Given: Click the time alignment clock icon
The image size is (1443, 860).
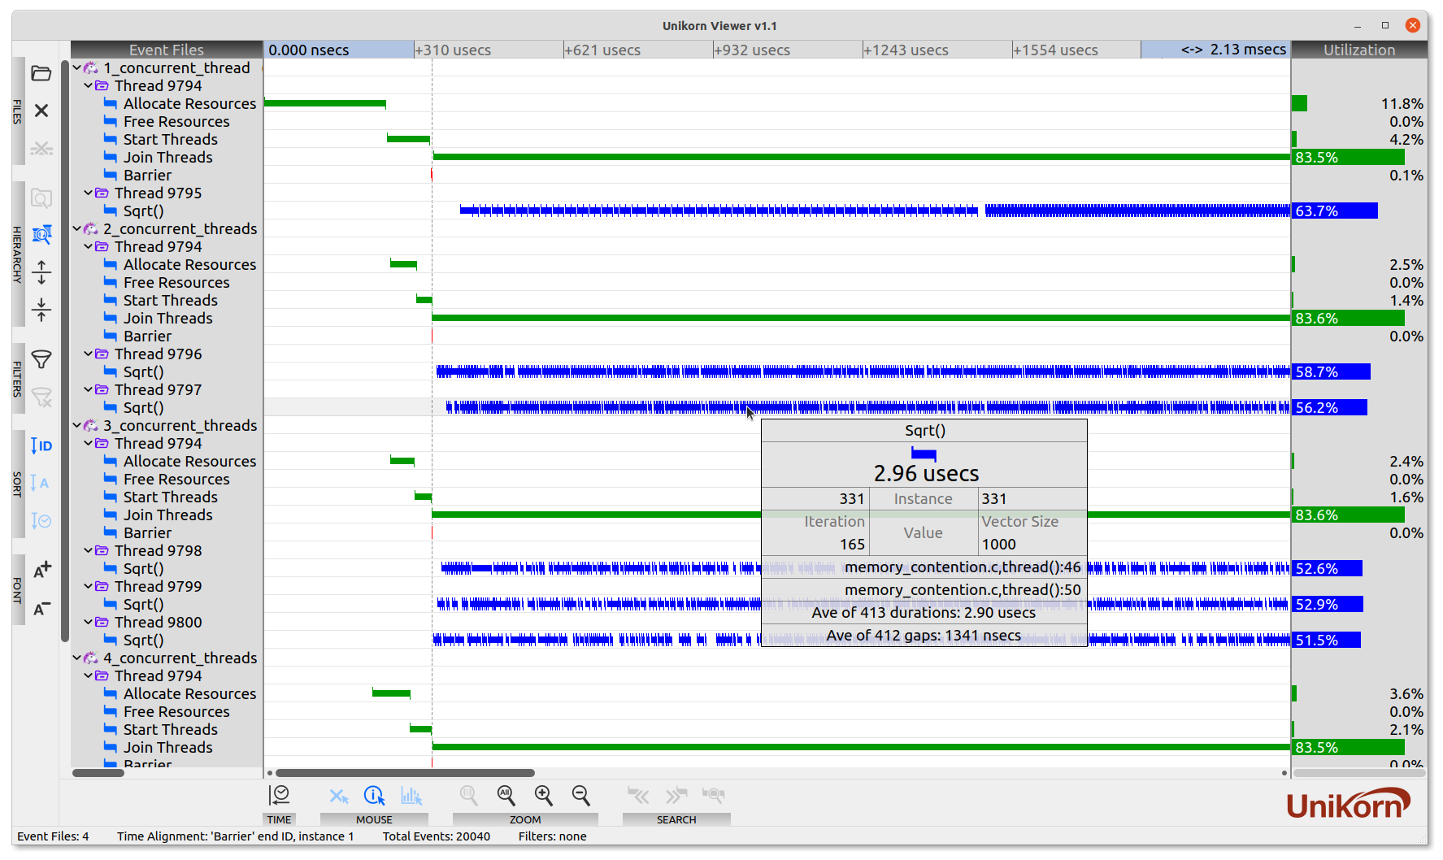Looking at the screenshot, I should click(279, 795).
